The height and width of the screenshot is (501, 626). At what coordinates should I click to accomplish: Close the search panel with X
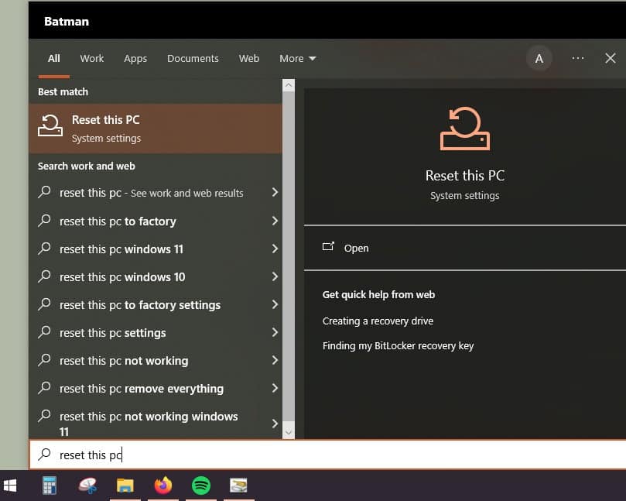pos(610,58)
